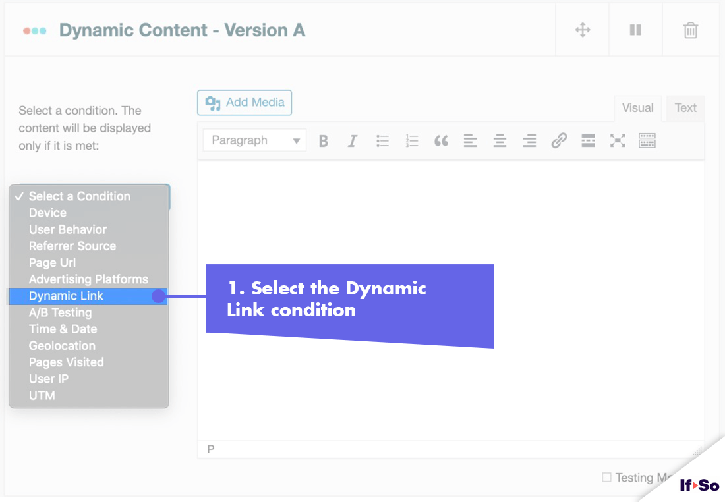Switch to the Text editing tab
725x502 pixels.
685,107
